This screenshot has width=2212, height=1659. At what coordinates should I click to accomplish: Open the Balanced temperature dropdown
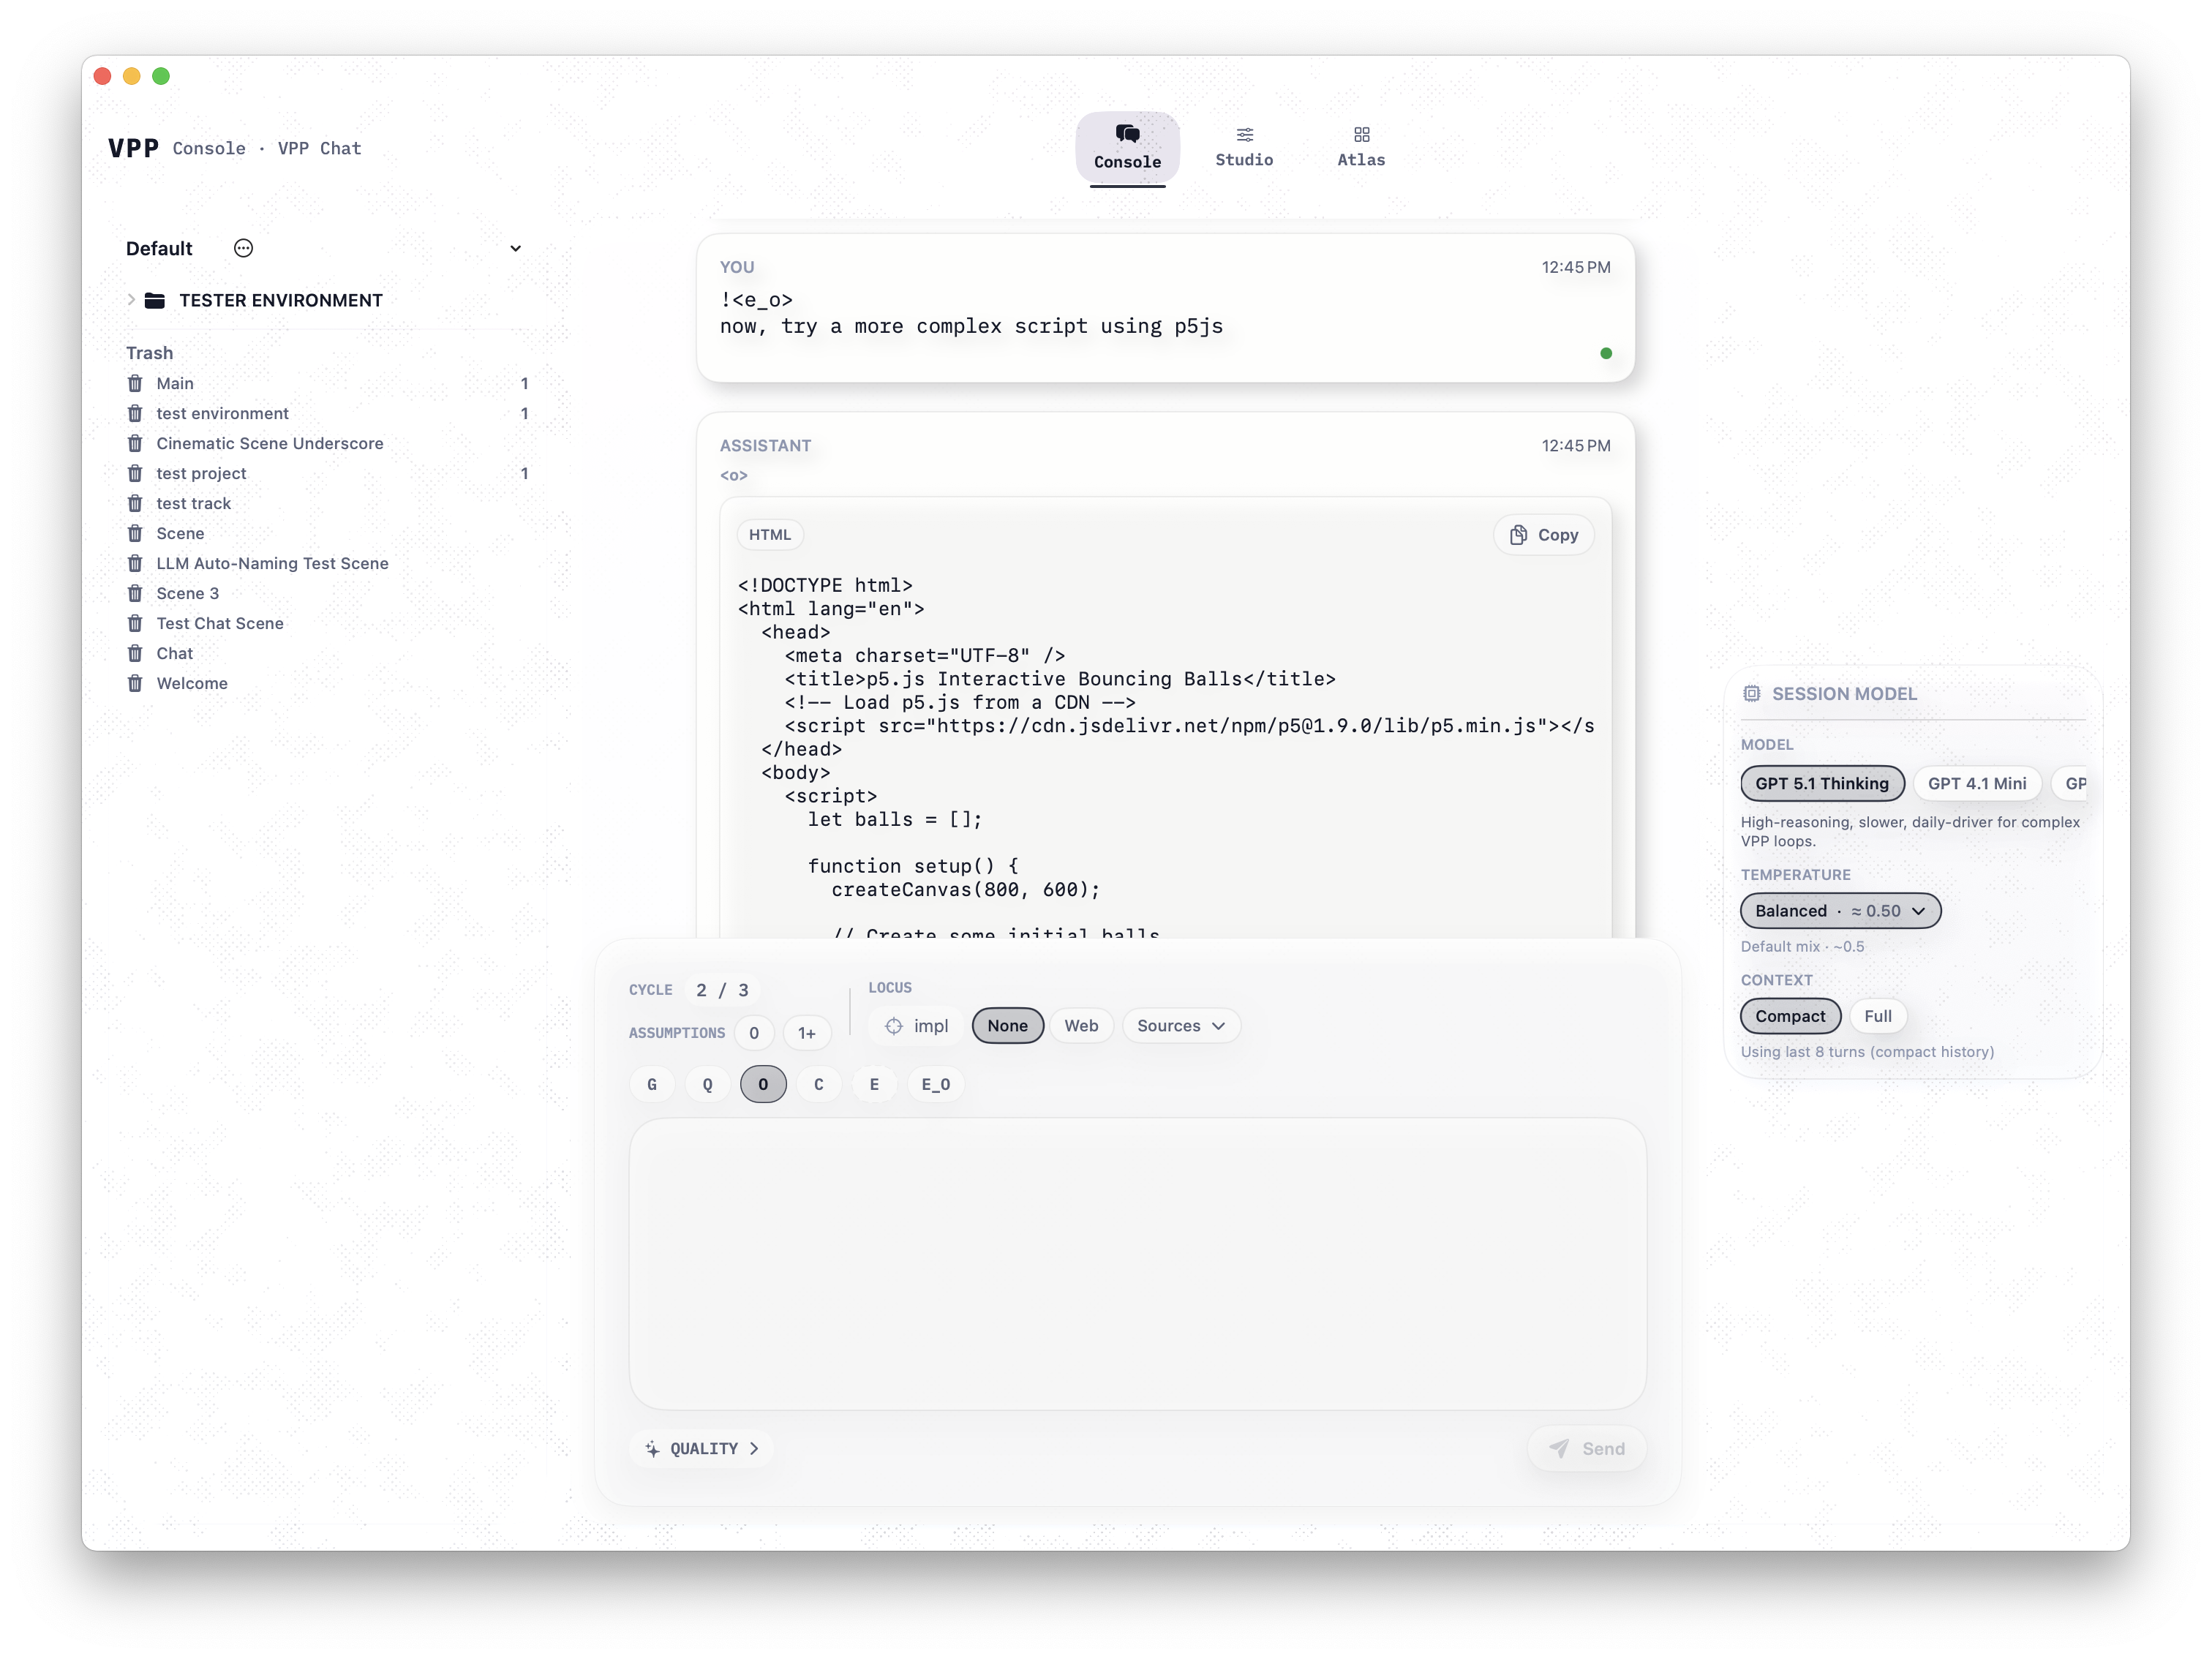[1840, 911]
